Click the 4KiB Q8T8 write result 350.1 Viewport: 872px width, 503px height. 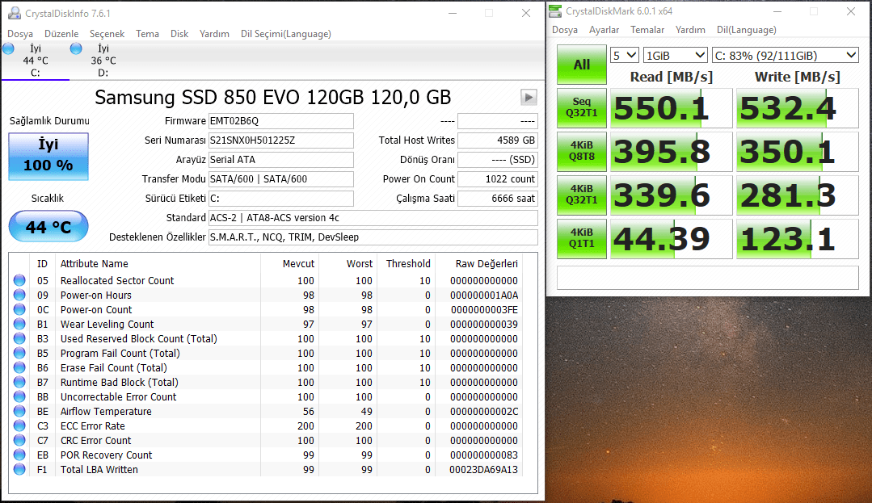pos(798,152)
